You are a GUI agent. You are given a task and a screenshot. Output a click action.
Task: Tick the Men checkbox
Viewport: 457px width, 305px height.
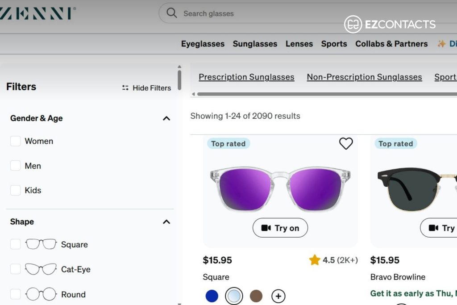(15, 166)
